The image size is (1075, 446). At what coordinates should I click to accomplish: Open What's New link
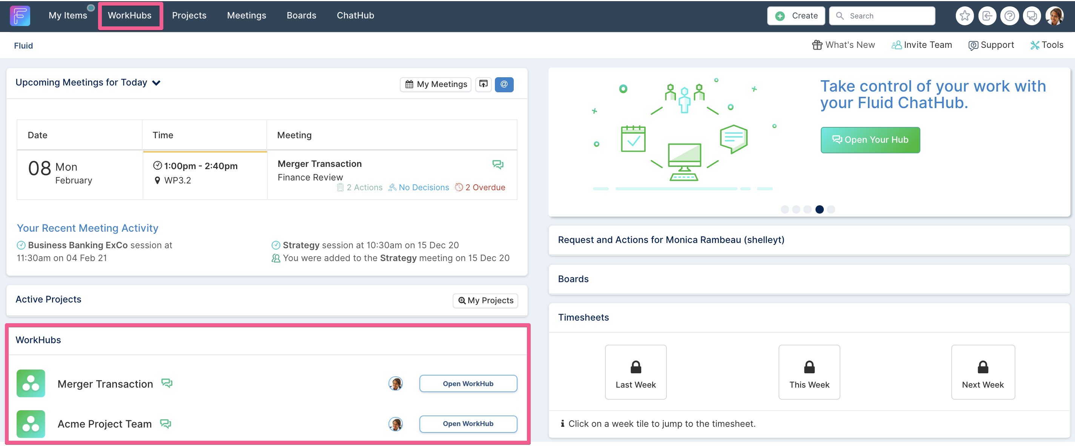(x=843, y=45)
